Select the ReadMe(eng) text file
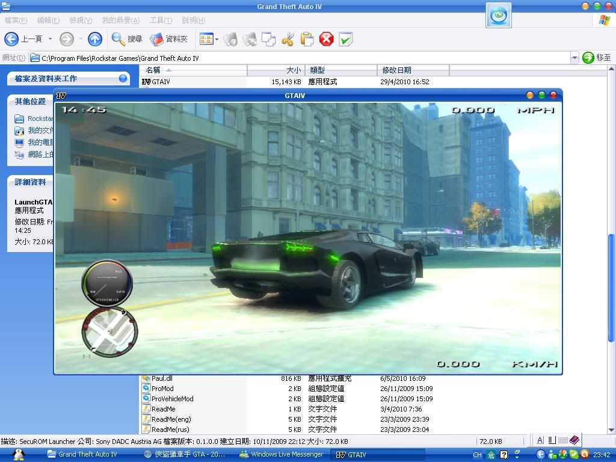 point(171,419)
